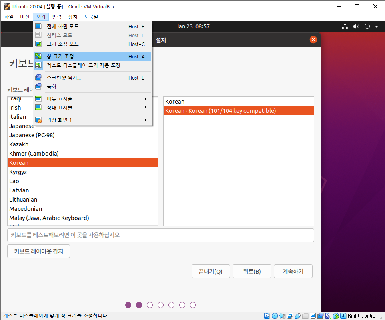This screenshot has width=385, height=320.
Task: Select Kyrgyz in the layout list
Action: 82,172
